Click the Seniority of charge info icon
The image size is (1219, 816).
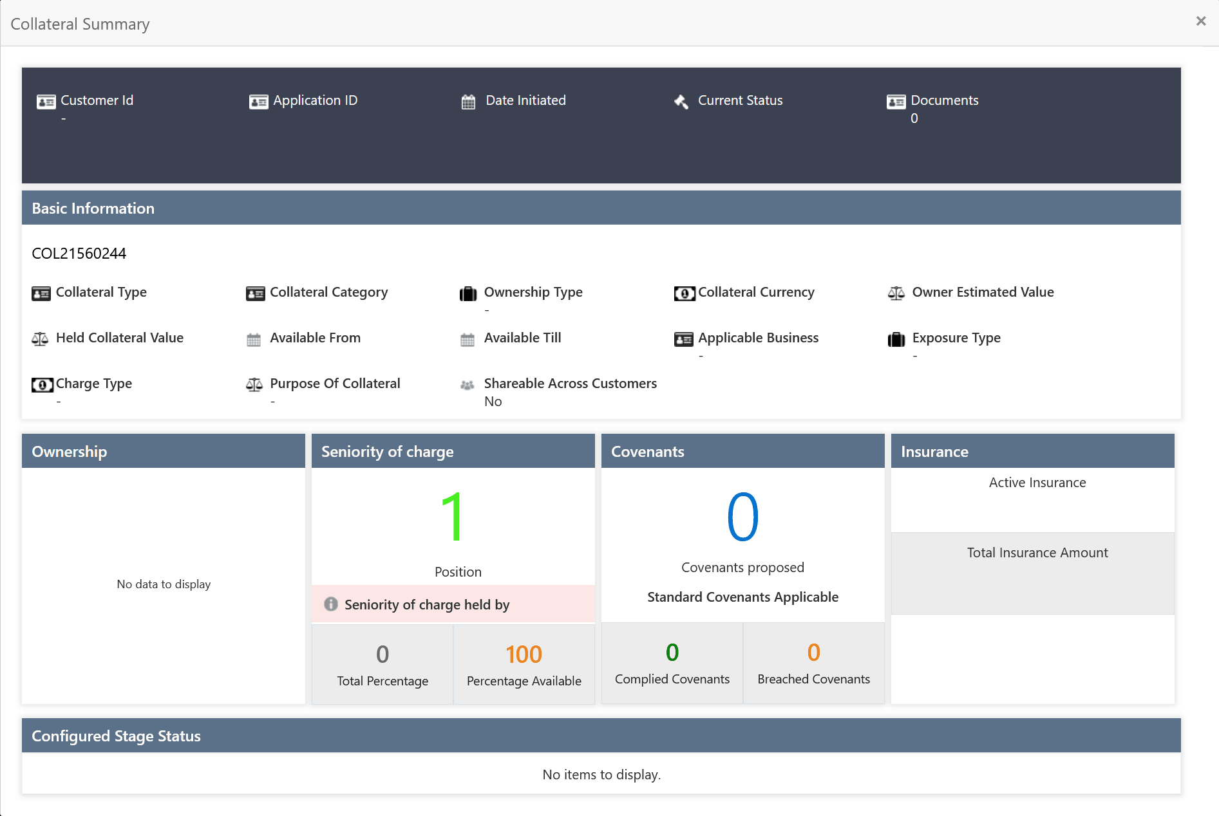tap(331, 604)
